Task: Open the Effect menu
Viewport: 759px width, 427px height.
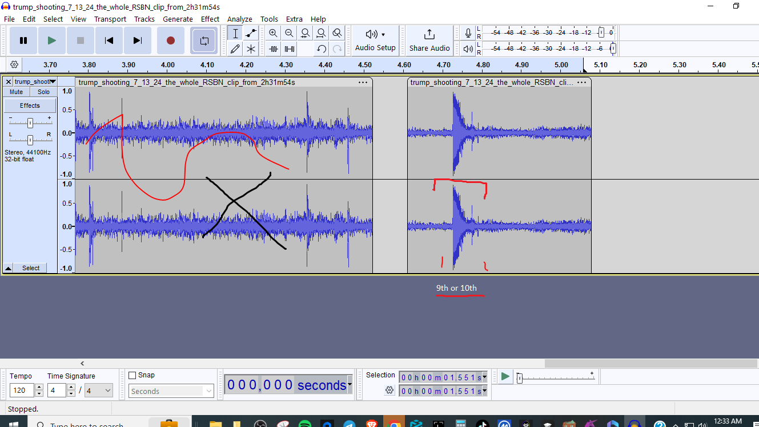Action: coord(210,19)
